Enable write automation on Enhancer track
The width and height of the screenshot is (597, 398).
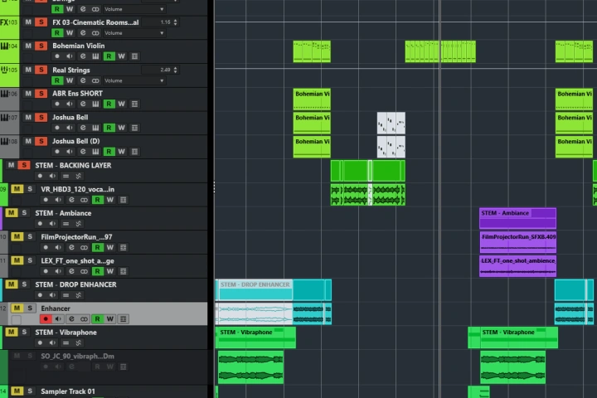click(x=109, y=319)
